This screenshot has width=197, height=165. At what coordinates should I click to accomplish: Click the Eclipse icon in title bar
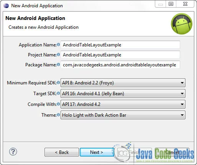click(6, 6)
